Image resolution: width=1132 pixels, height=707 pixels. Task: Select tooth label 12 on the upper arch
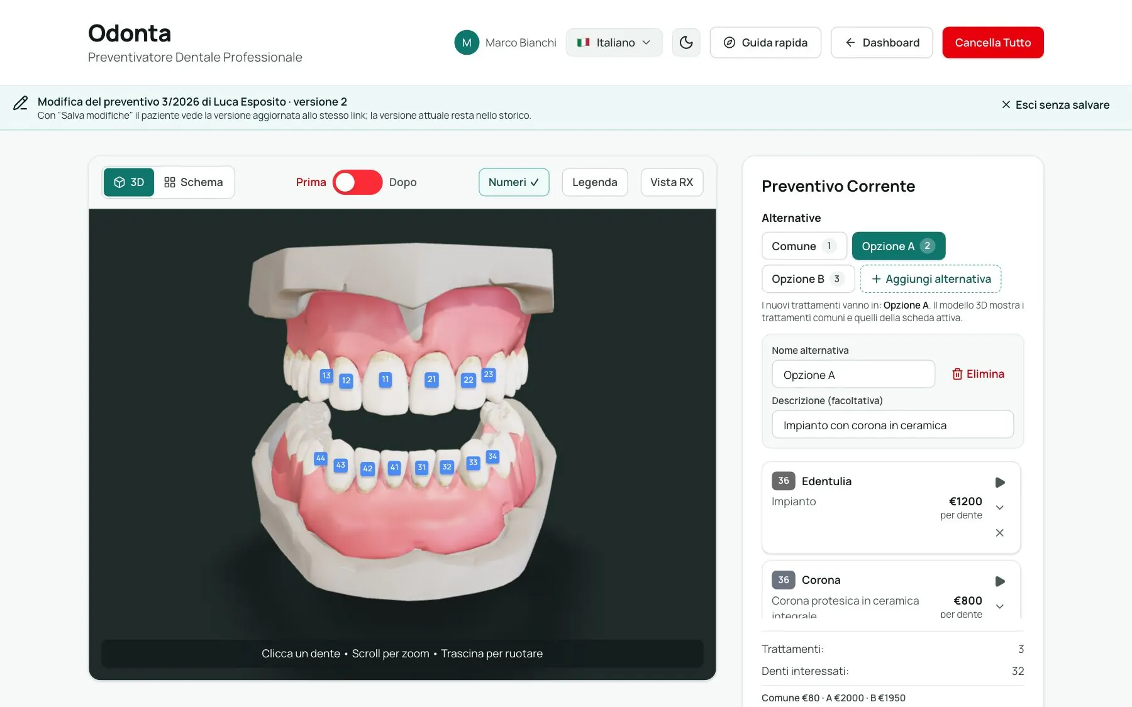click(x=346, y=380)
